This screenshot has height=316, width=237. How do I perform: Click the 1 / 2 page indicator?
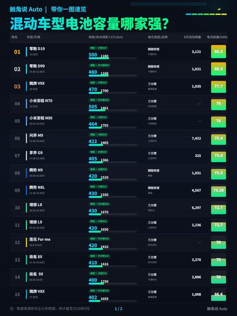tap(118, 309)
